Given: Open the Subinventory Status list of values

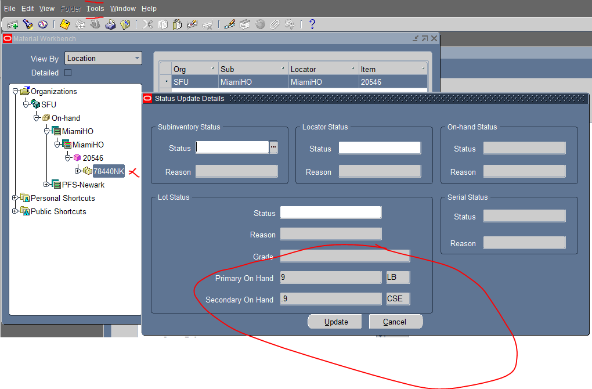Looking at the screenshot, I should 273,147.
